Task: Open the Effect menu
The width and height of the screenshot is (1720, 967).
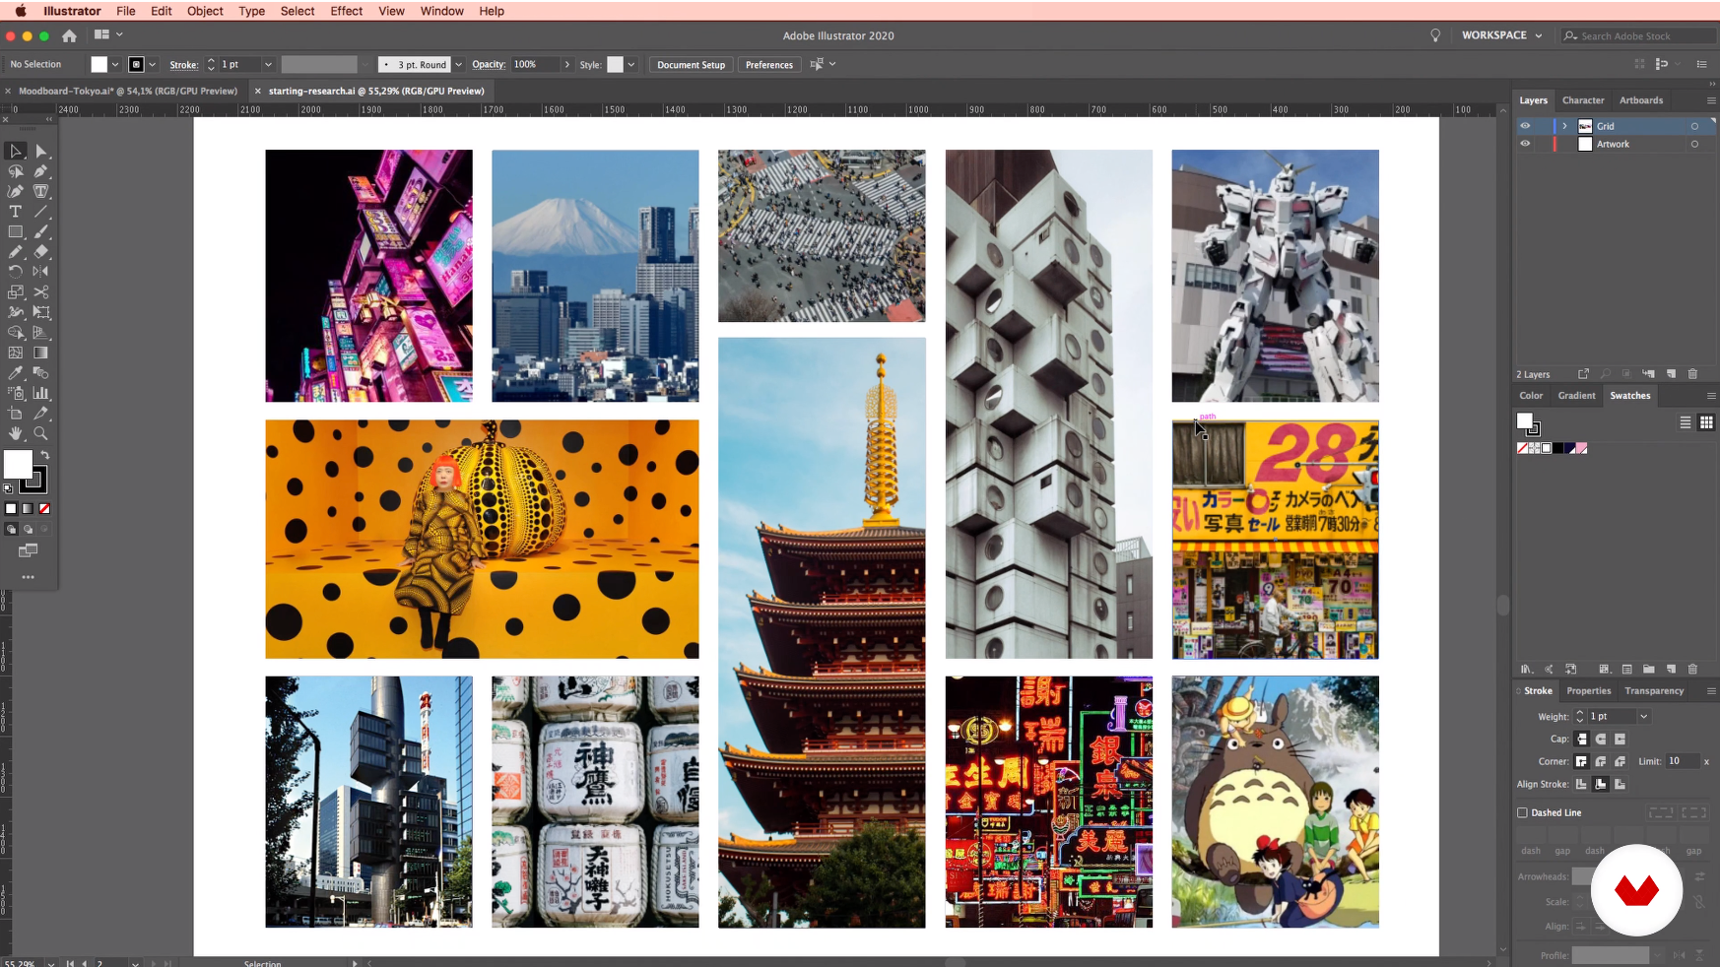Action: (347, 11)
